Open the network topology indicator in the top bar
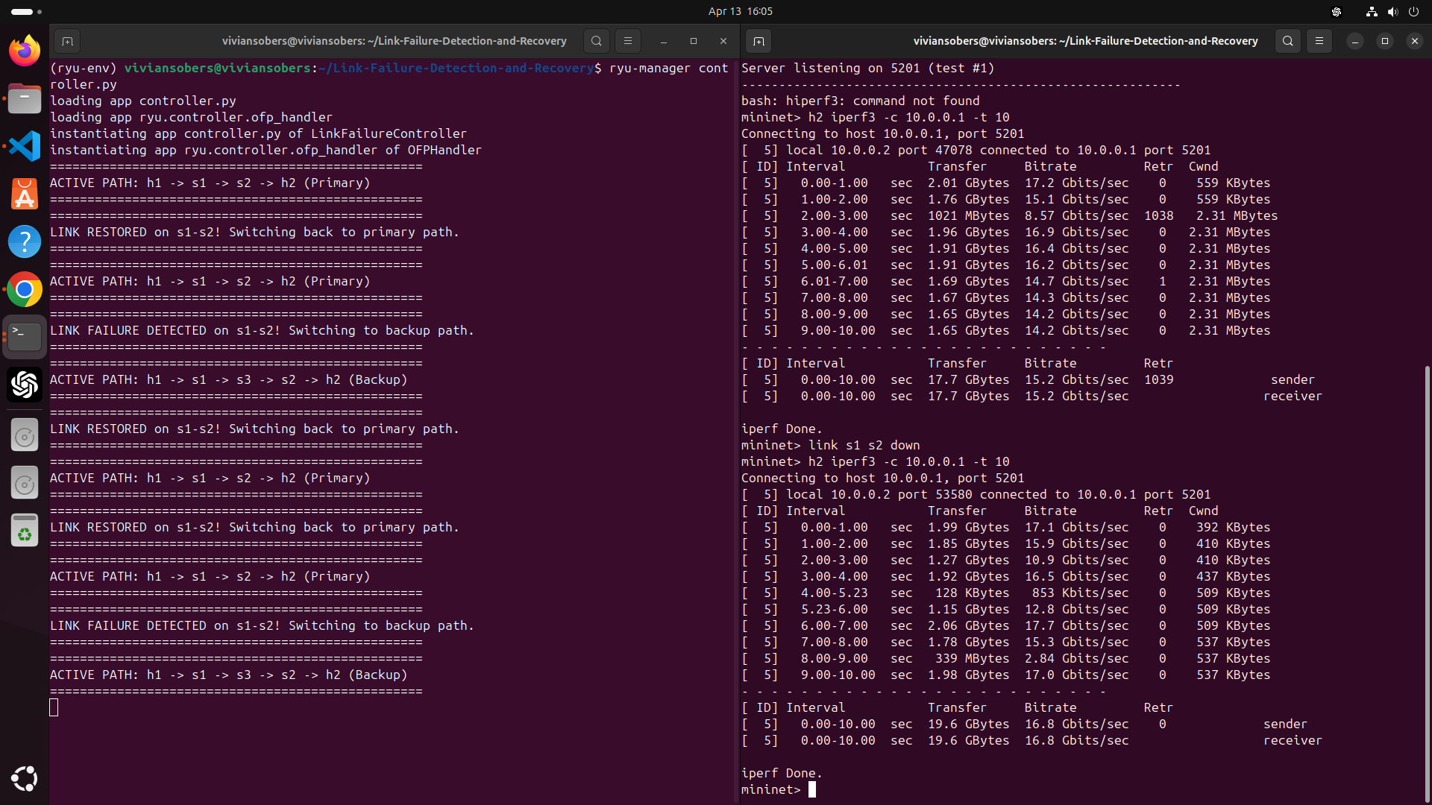 point(1370,11)
